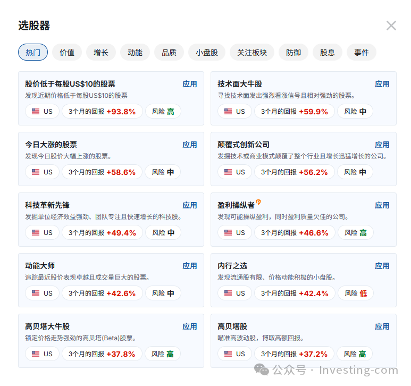Apply the 内行之选 screener

[x=382, y=265]
